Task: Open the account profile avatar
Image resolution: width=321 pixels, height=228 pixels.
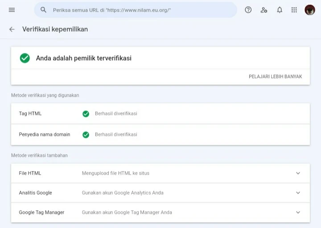Action: (310, 10)
